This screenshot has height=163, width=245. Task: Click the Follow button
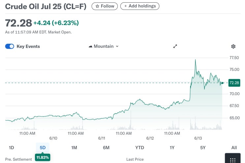pyautogui.click(x=105, y=6)
